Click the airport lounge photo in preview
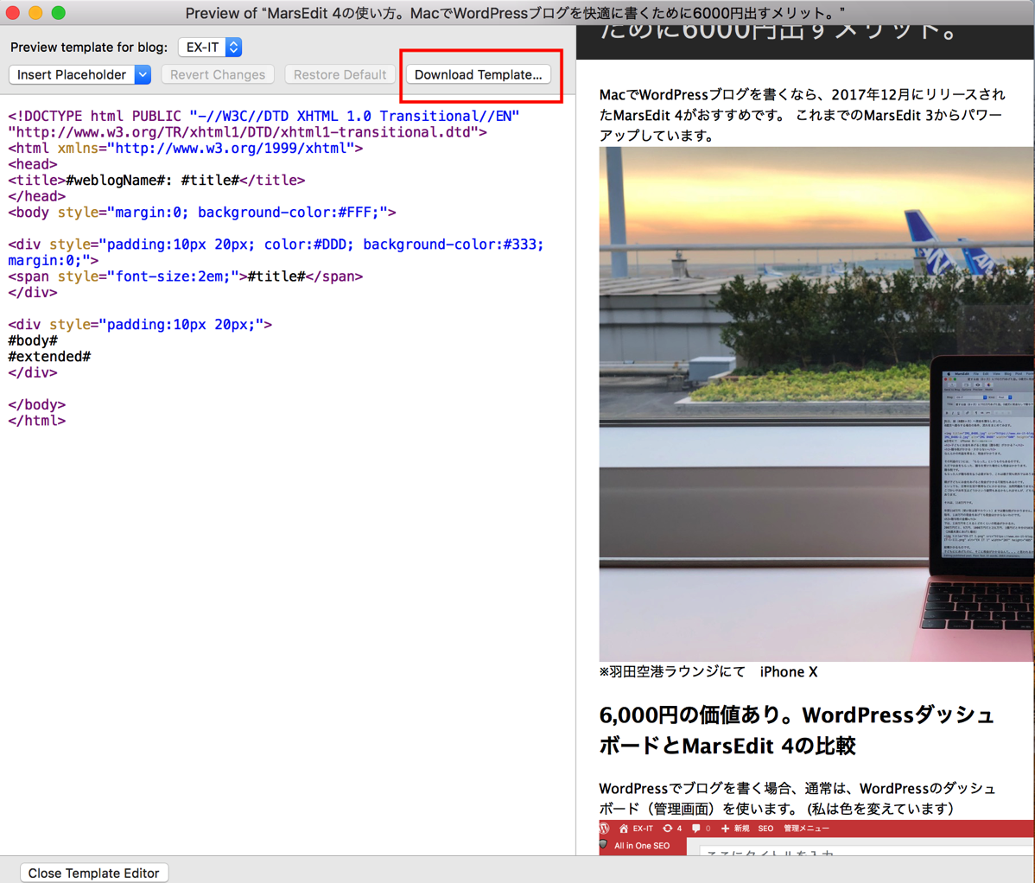Viewport: 1035px width, 883px height. pos(816,403)
